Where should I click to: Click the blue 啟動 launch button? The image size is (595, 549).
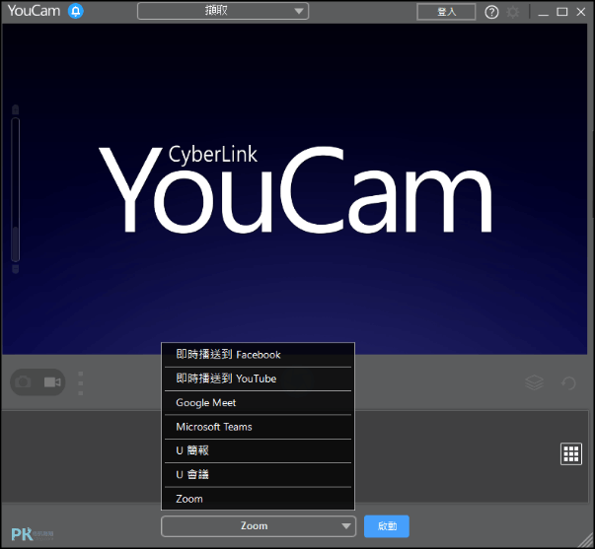[387, 526]
